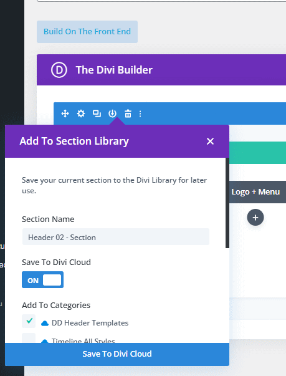Click the 'Save To Divi Cloud' label text

(x=56, y=263)
